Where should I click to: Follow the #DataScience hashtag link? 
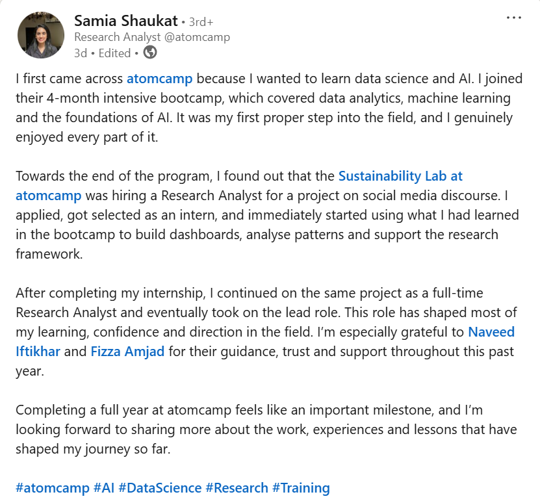tap(160, 487)
